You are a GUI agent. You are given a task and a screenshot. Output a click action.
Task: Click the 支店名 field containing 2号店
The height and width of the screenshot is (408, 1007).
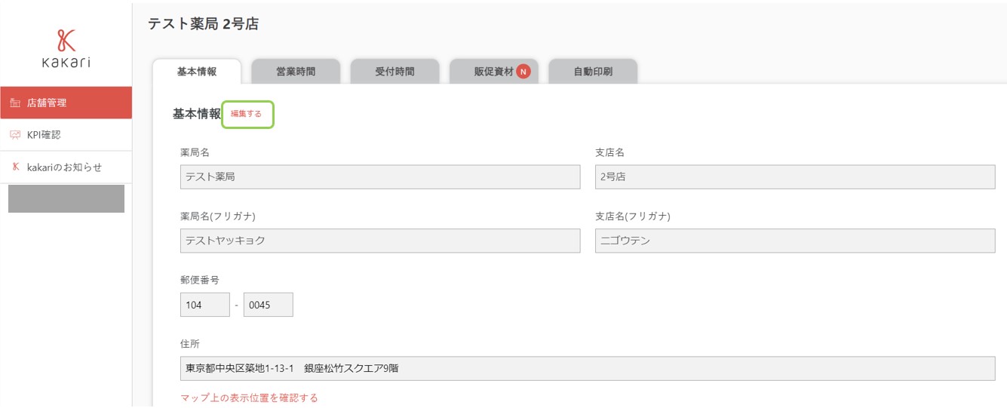coord(795,177)
